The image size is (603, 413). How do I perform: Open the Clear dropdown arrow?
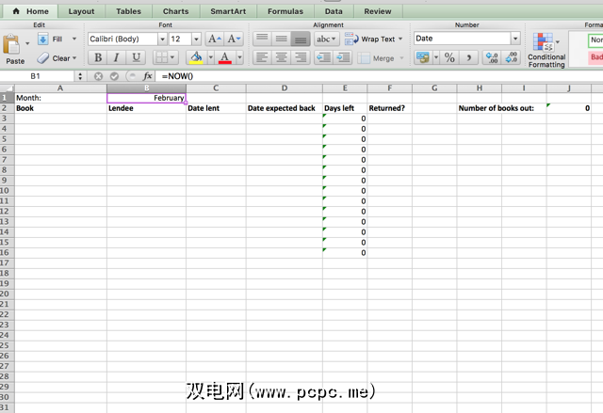[74, 58]
